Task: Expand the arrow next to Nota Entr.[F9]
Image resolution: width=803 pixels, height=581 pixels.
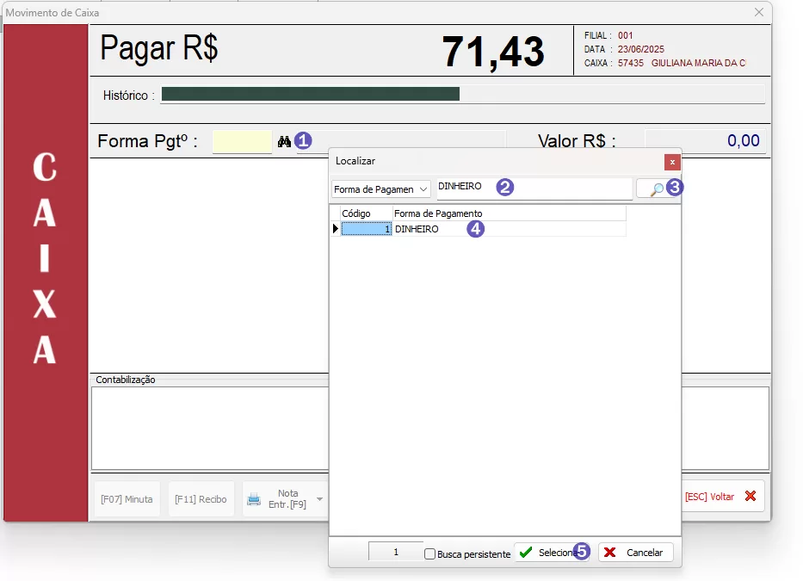Action: pyautogui.click(x=319, y=499)
